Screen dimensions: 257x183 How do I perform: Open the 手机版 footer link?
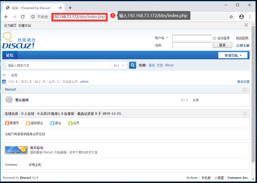click(x=206, y=178)
